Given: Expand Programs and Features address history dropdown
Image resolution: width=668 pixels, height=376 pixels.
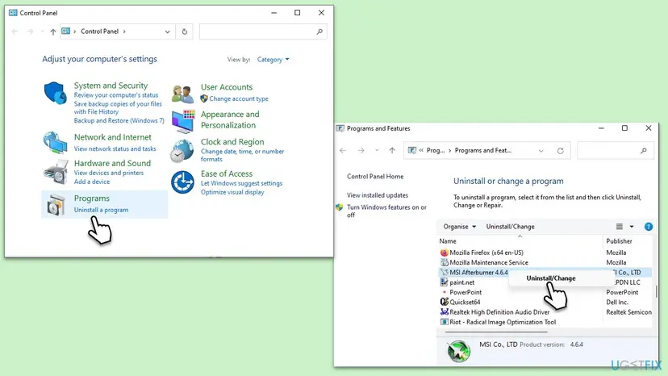Looking at the screenshot, I should pos(541,151).
